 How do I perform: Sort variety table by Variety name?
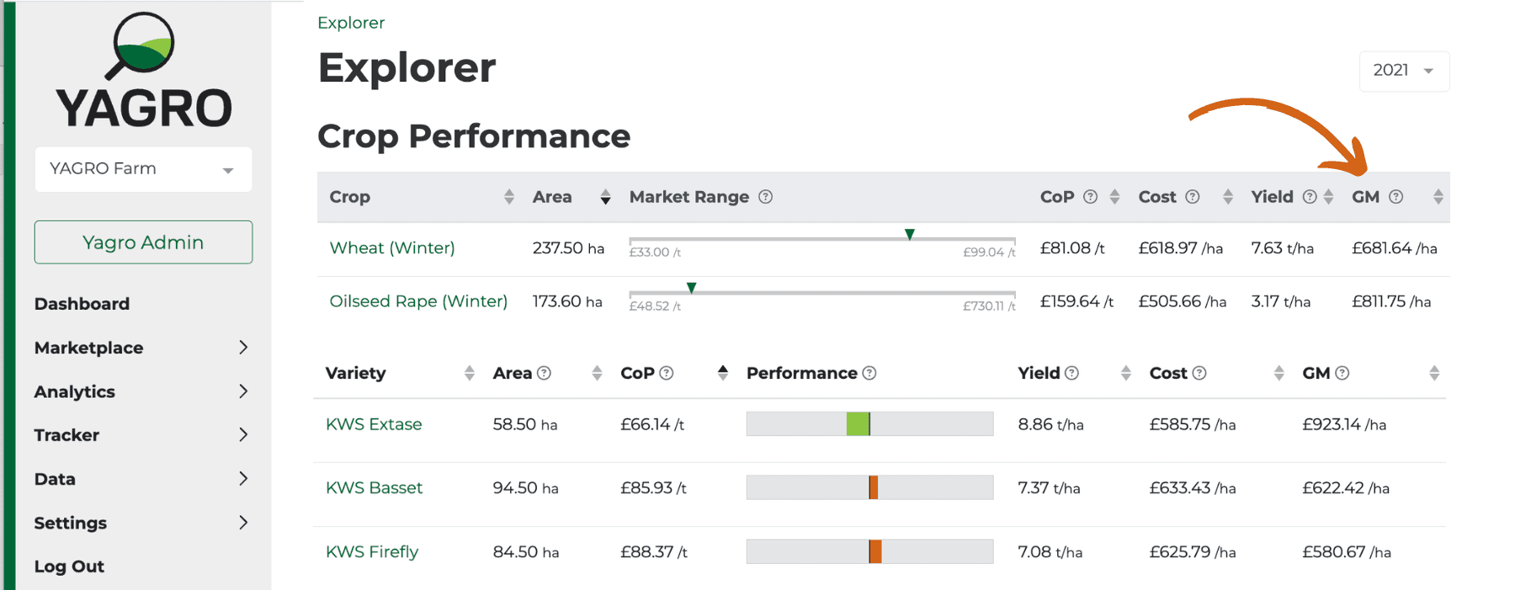(469, 373)
